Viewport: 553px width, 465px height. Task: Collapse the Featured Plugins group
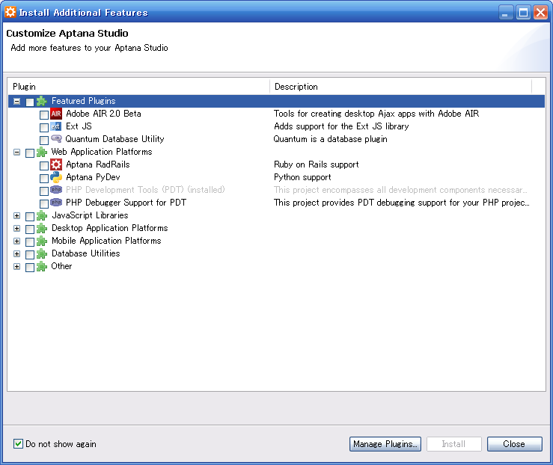pyautogui.click(x=16, y=102)
